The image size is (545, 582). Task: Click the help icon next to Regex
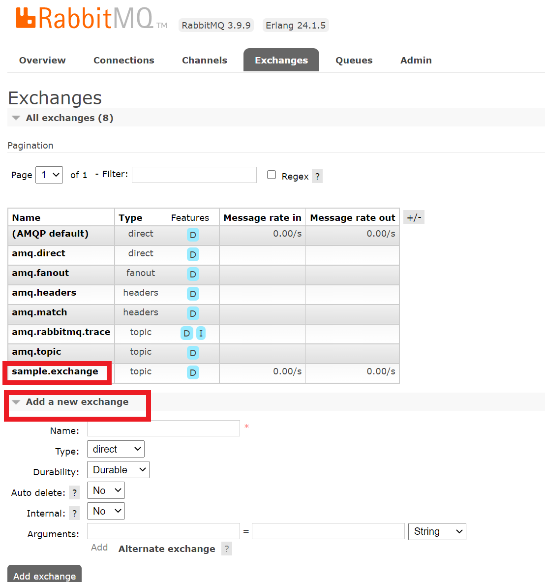click(317, 176)
